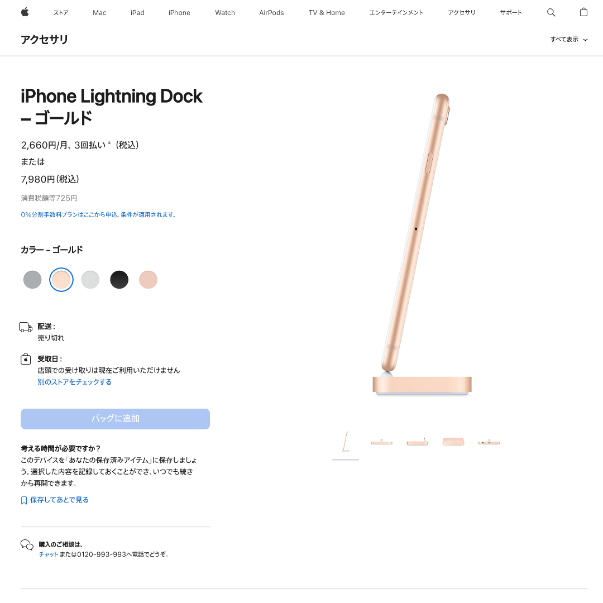Open the チャット link
603x603 pixels.
[x=49, y=554]
